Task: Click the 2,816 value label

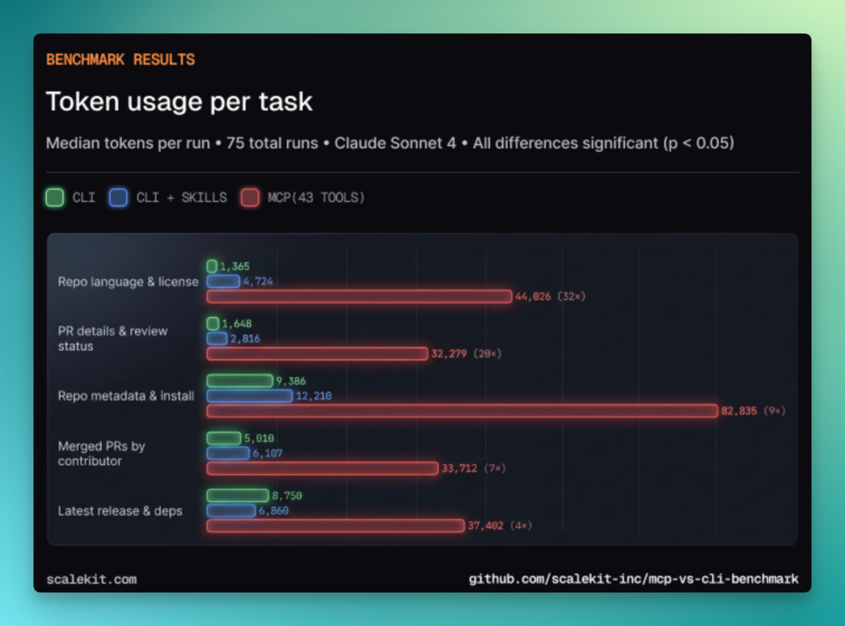Action: tap(245, 339)
